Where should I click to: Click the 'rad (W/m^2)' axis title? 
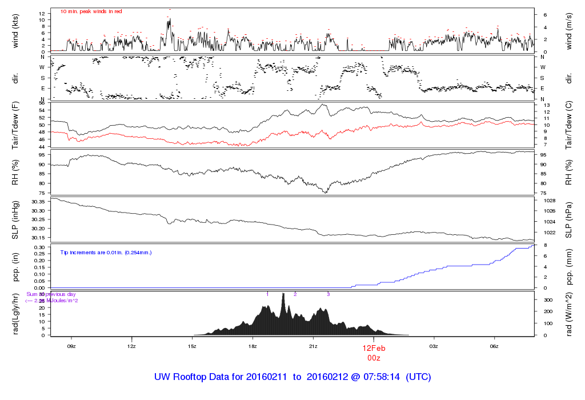568,314
